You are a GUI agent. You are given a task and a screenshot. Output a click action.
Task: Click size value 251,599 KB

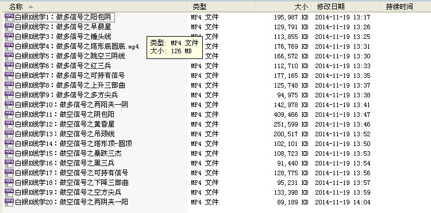[291, 124]
